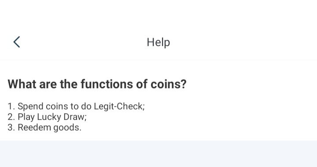This screenshot has width=317, height=167.
Task: Click the word "Play" in the second item
Action: point(26,117)
